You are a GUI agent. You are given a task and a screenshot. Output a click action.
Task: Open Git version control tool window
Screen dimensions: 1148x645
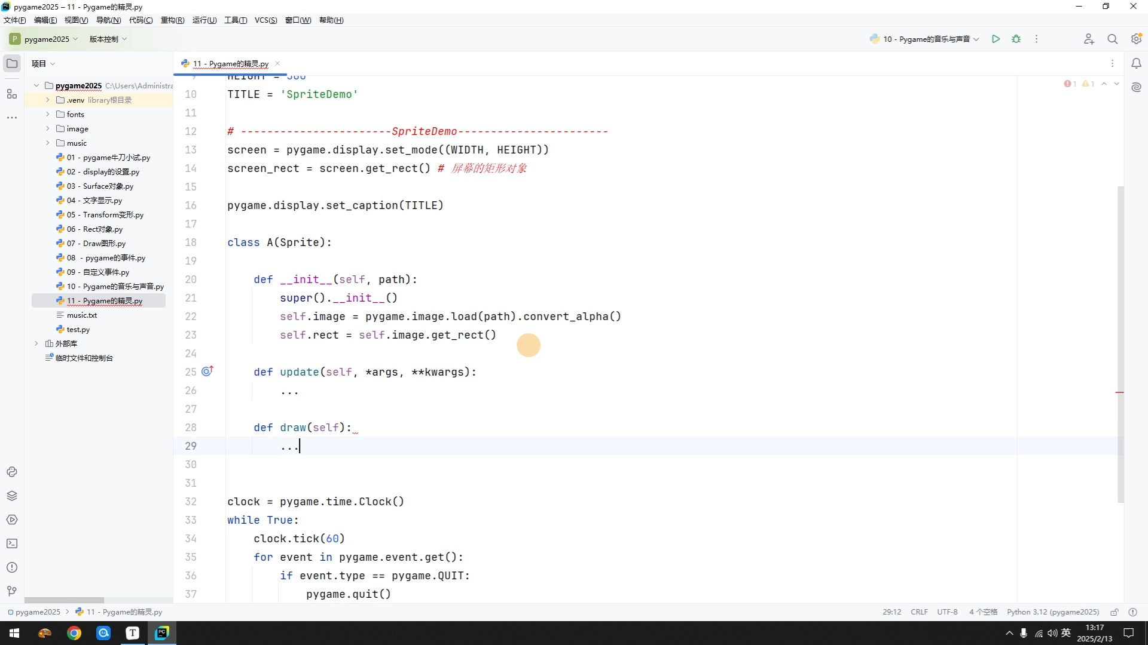[x=12, y=591]
